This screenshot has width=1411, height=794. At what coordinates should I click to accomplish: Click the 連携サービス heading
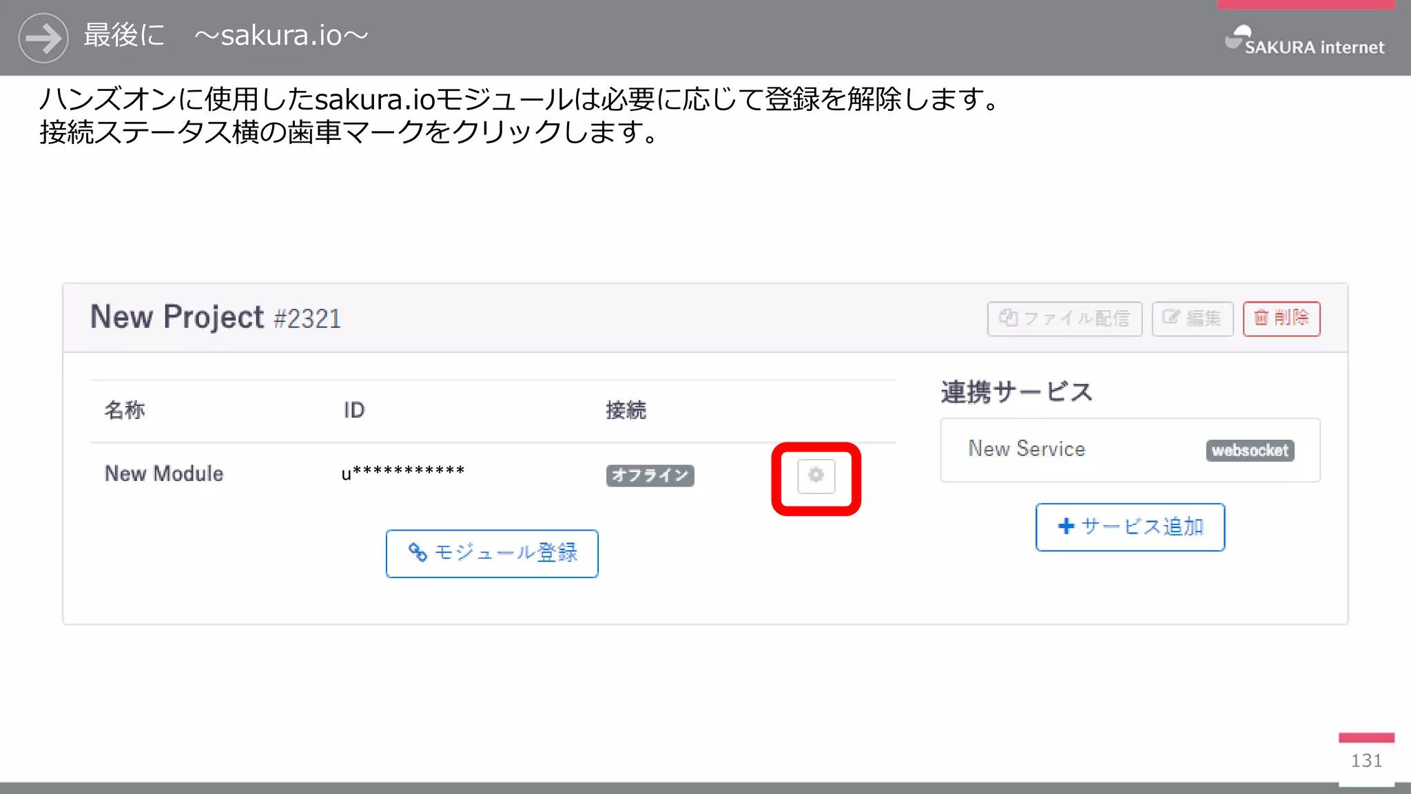(x=1016, y=391)
